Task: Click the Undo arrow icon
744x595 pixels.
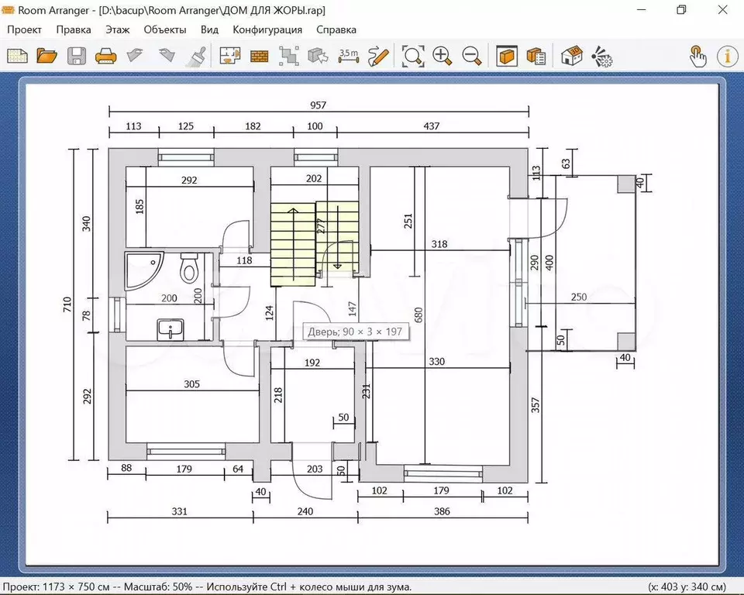Action: pyautogui.click(x=135, y=55)
